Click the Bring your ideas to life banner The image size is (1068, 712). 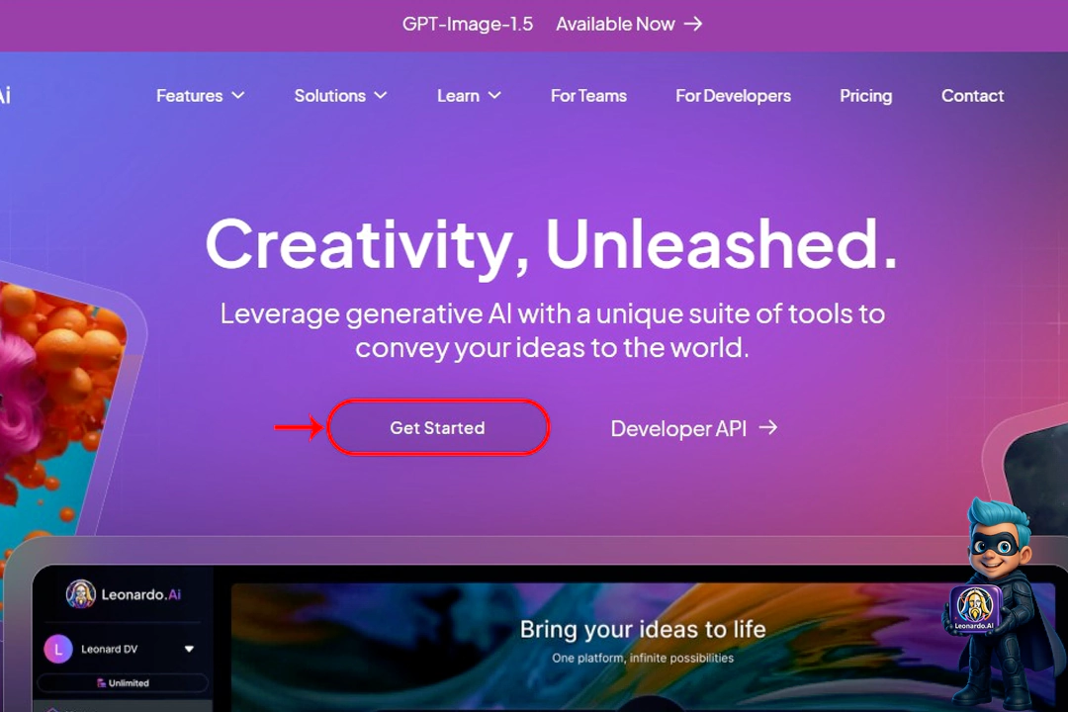643,646
